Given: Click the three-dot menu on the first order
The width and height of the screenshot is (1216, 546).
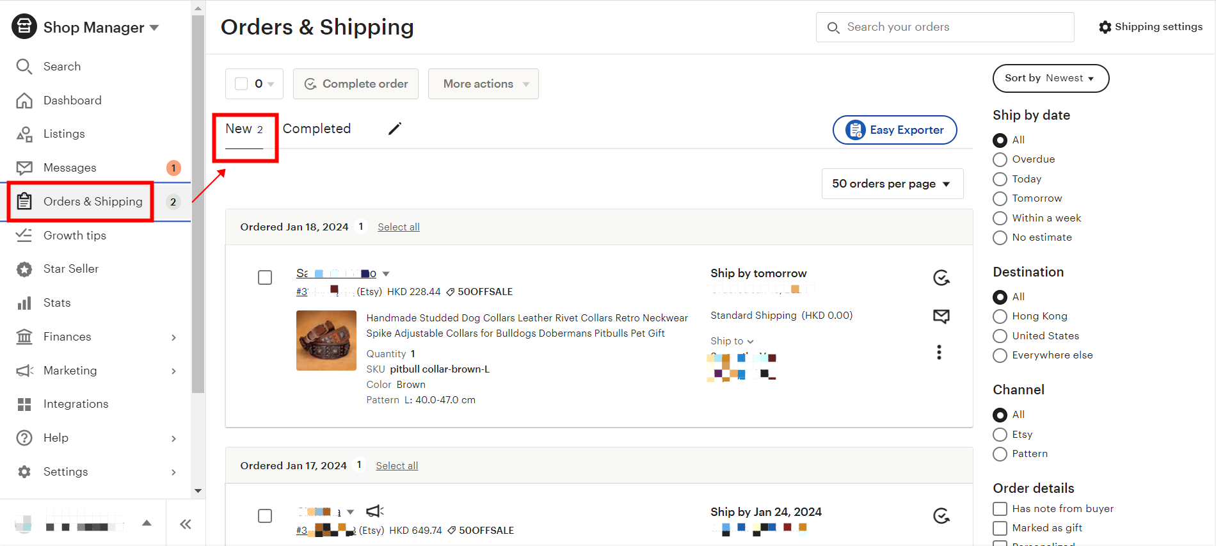Looking at the screenshot, I should (939, 352).
